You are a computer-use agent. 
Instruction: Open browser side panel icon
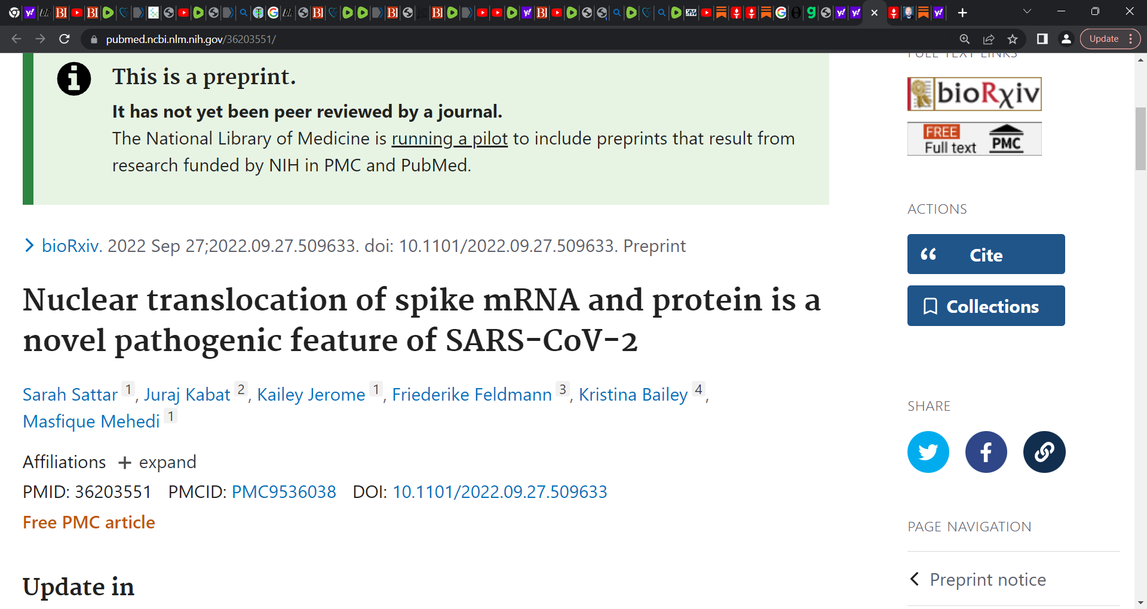[1042, 39]
